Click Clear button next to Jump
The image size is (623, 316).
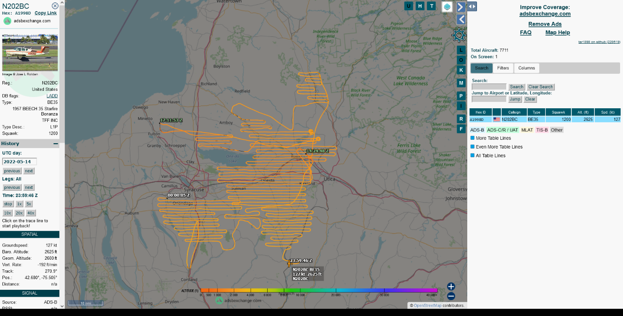[x=530, y=99]
